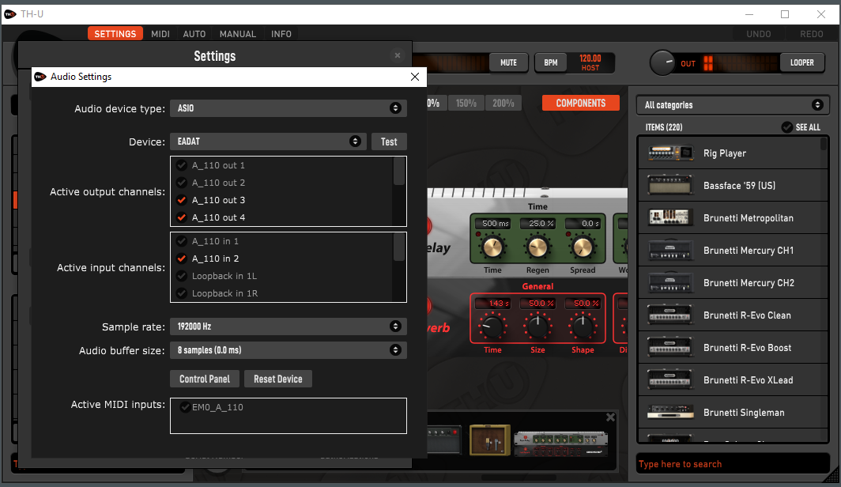Open the ASIO Control Panel
Viewport: 841px width, 487px height.
[x=205, y=379]
